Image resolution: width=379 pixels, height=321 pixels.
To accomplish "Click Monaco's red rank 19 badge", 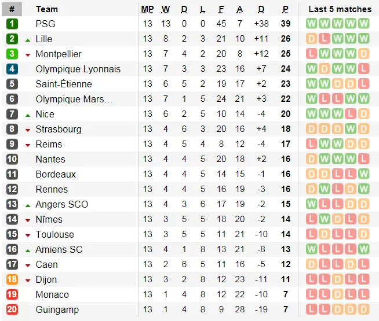I will click(x=12, y=294).
